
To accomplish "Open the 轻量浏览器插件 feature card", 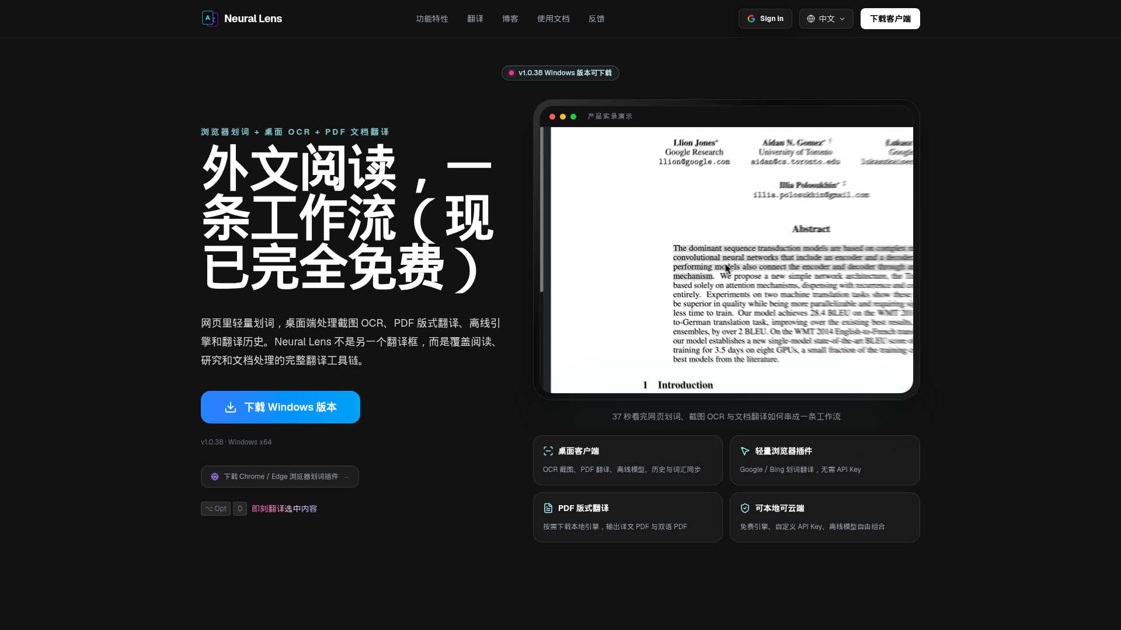I will tap(825, 460).
